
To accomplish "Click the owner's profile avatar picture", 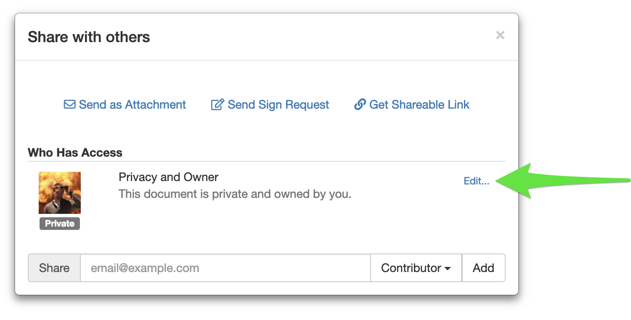I will [60, 193].
